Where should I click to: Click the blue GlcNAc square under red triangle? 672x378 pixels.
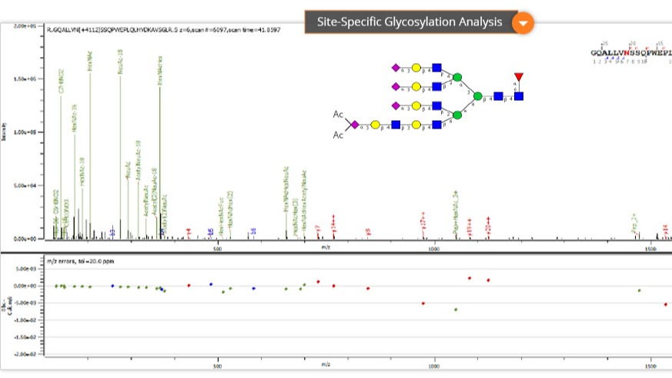tap(519, 96)
